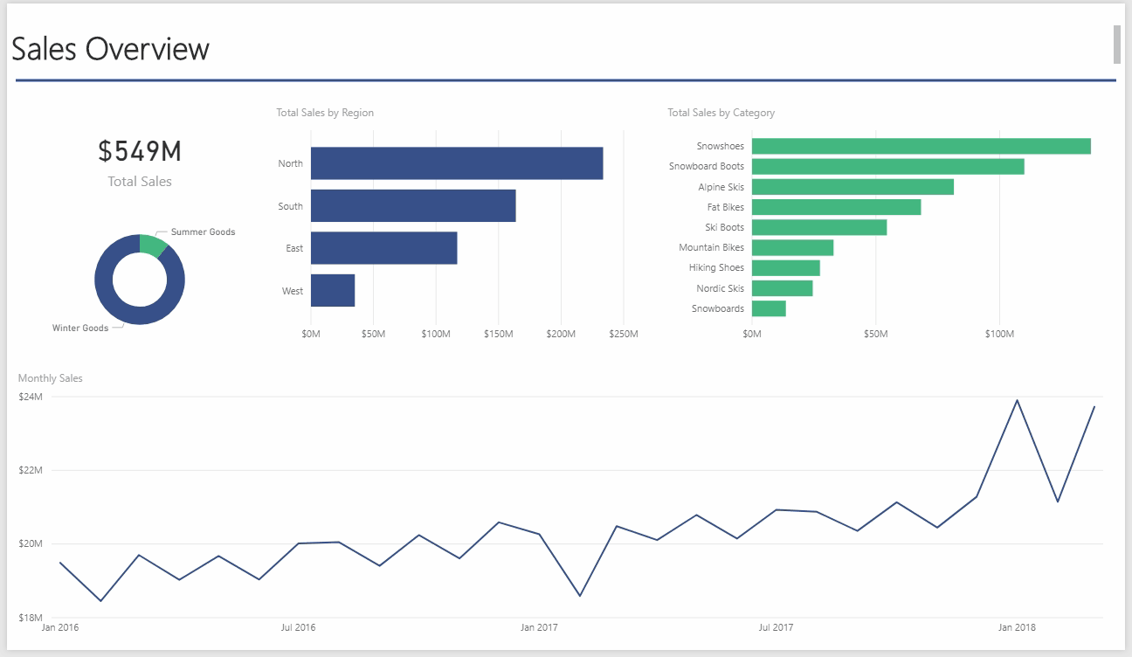Click the Mountain Bikes bar

pos(792,247)
